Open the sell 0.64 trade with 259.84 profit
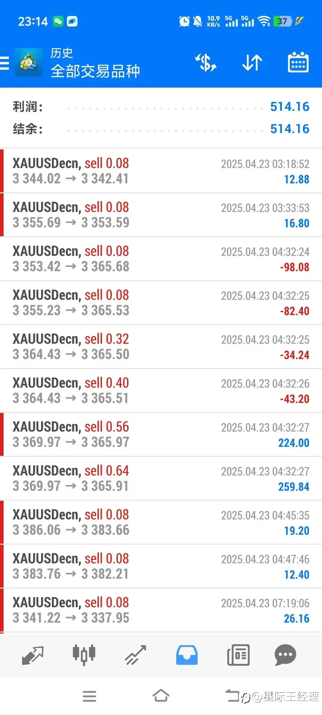The width and height of the screenshot is (322, 715). [x=161, y=478]
